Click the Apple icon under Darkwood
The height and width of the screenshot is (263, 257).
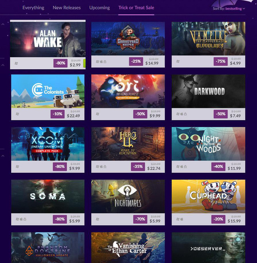182,114
